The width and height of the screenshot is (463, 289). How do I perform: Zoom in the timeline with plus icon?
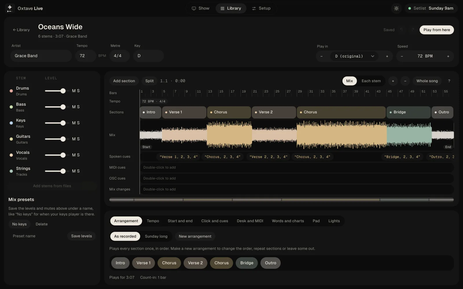(393, 81)
